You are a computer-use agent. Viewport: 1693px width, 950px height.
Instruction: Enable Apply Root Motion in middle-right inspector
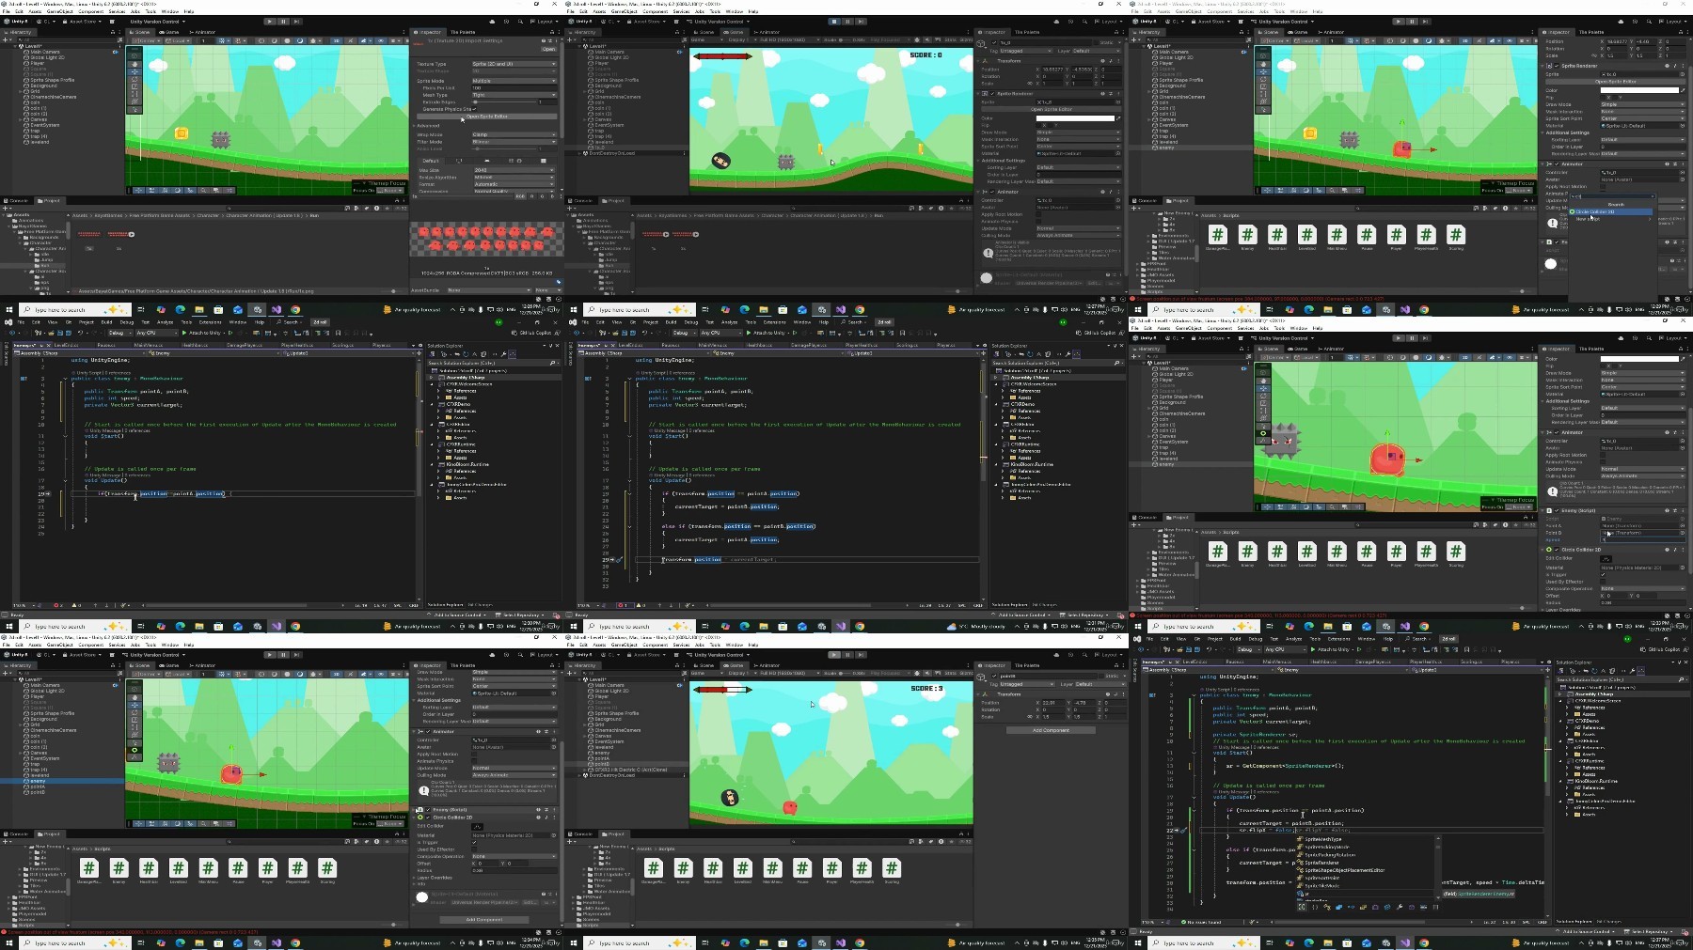pos(1604,455)
